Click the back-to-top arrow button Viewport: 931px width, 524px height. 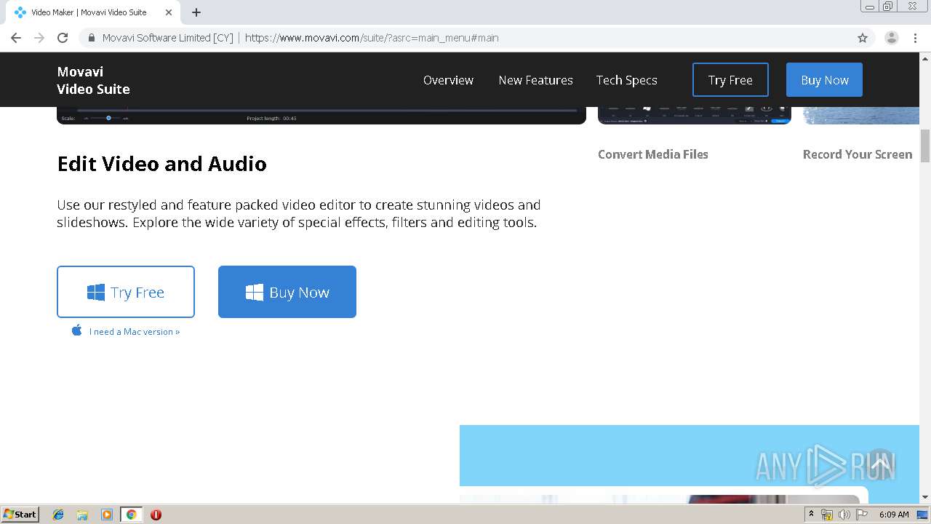[x=880, y=464]
